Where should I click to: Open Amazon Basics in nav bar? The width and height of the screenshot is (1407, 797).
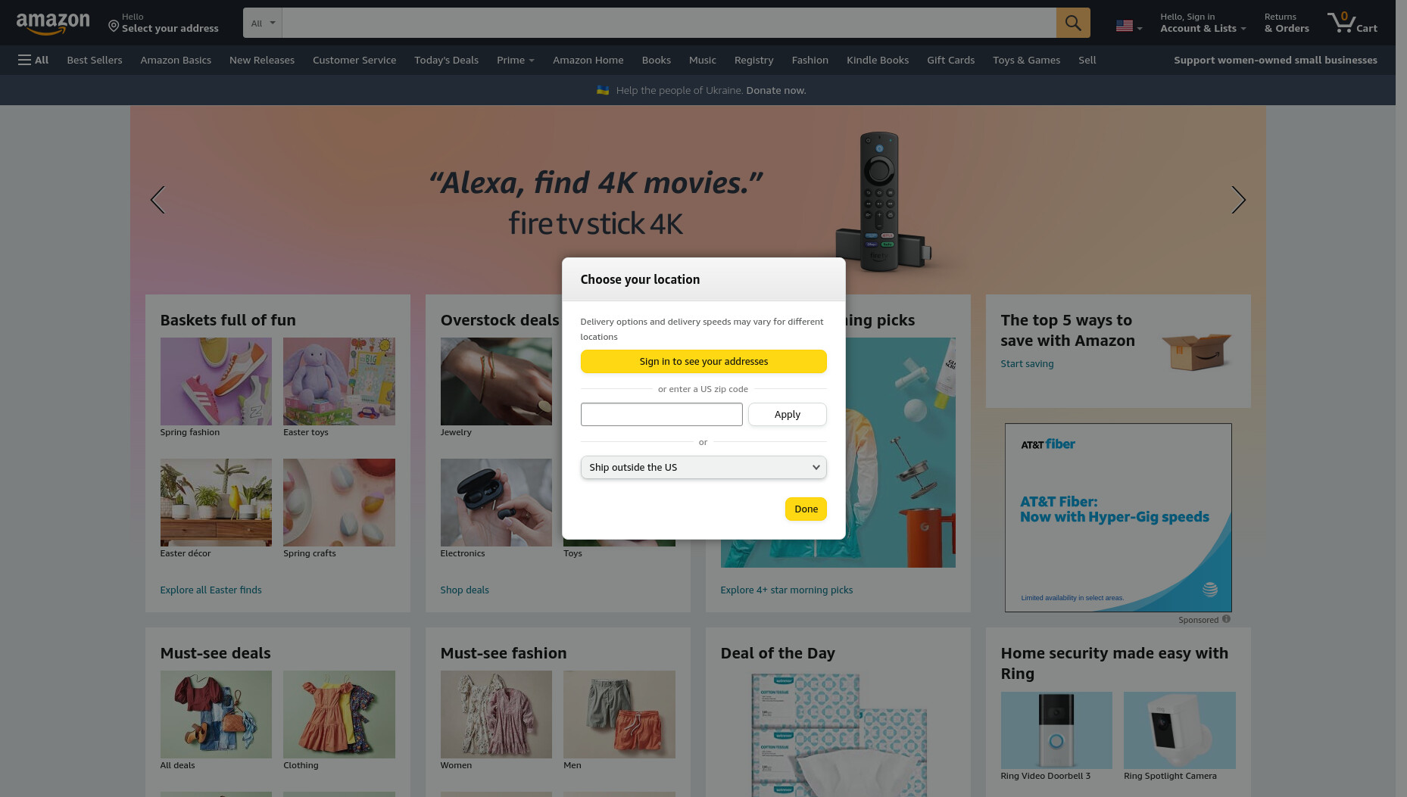[176, 60]
